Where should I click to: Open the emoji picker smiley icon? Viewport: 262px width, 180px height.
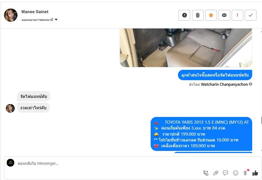pos(236,173)
